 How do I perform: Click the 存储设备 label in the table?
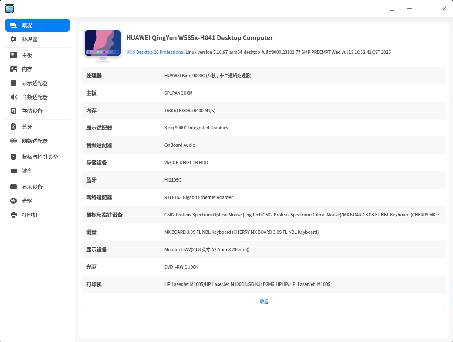coord(97,163)
